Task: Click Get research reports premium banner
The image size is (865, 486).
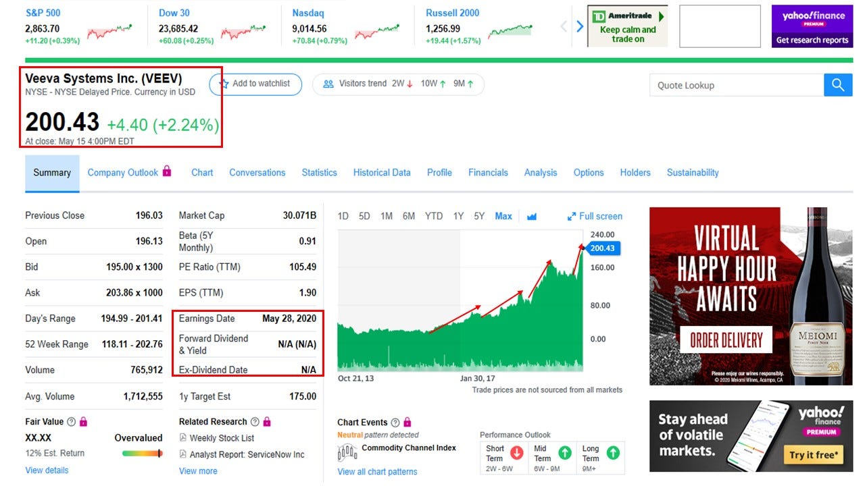Action: click(x=812, y=26)
